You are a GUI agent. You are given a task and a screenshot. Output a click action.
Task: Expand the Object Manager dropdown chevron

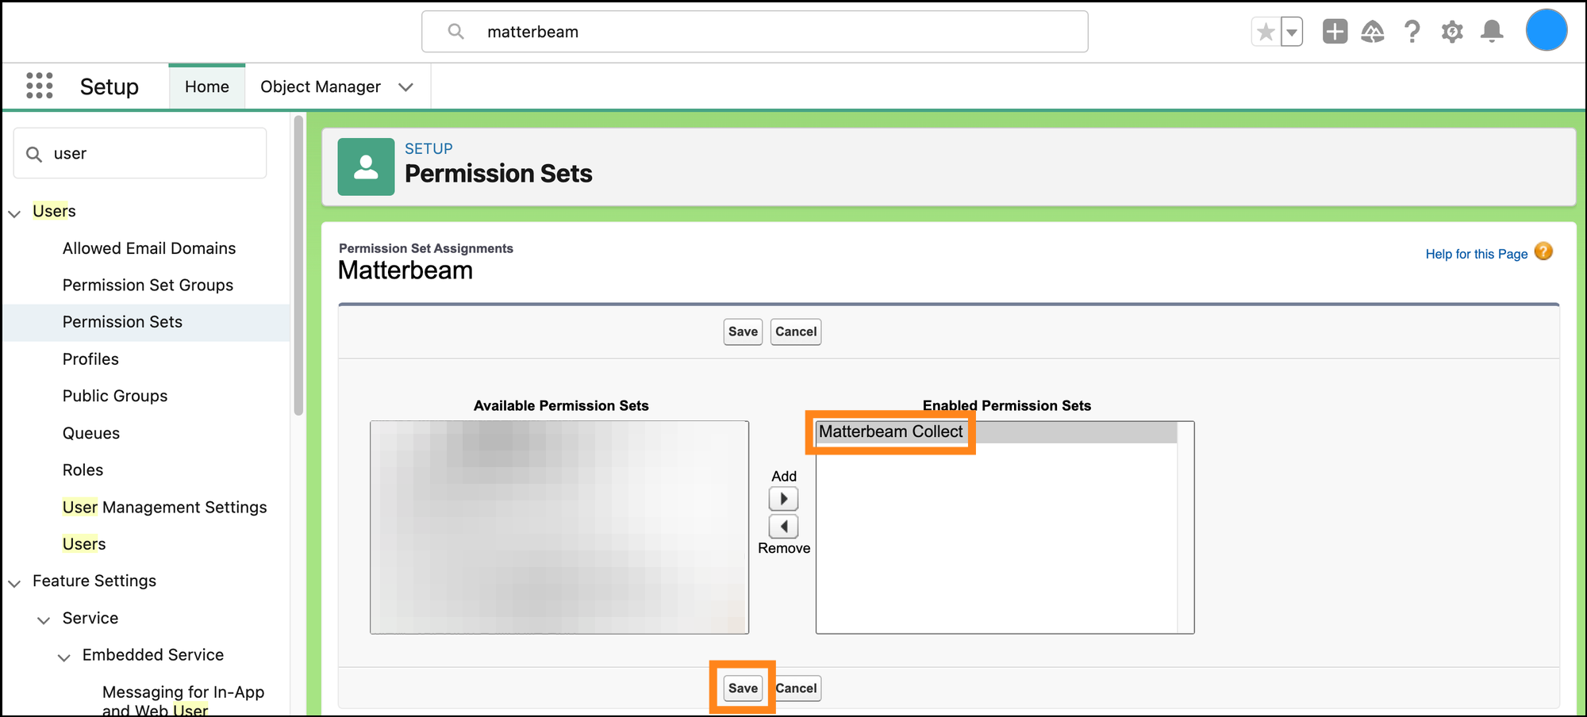[405, 87]
